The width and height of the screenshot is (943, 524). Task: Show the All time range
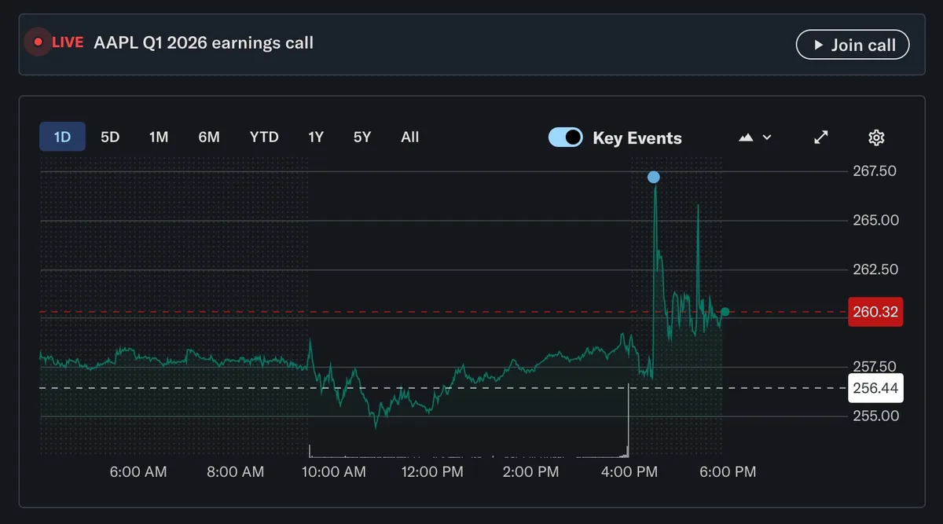click(410, 137)
